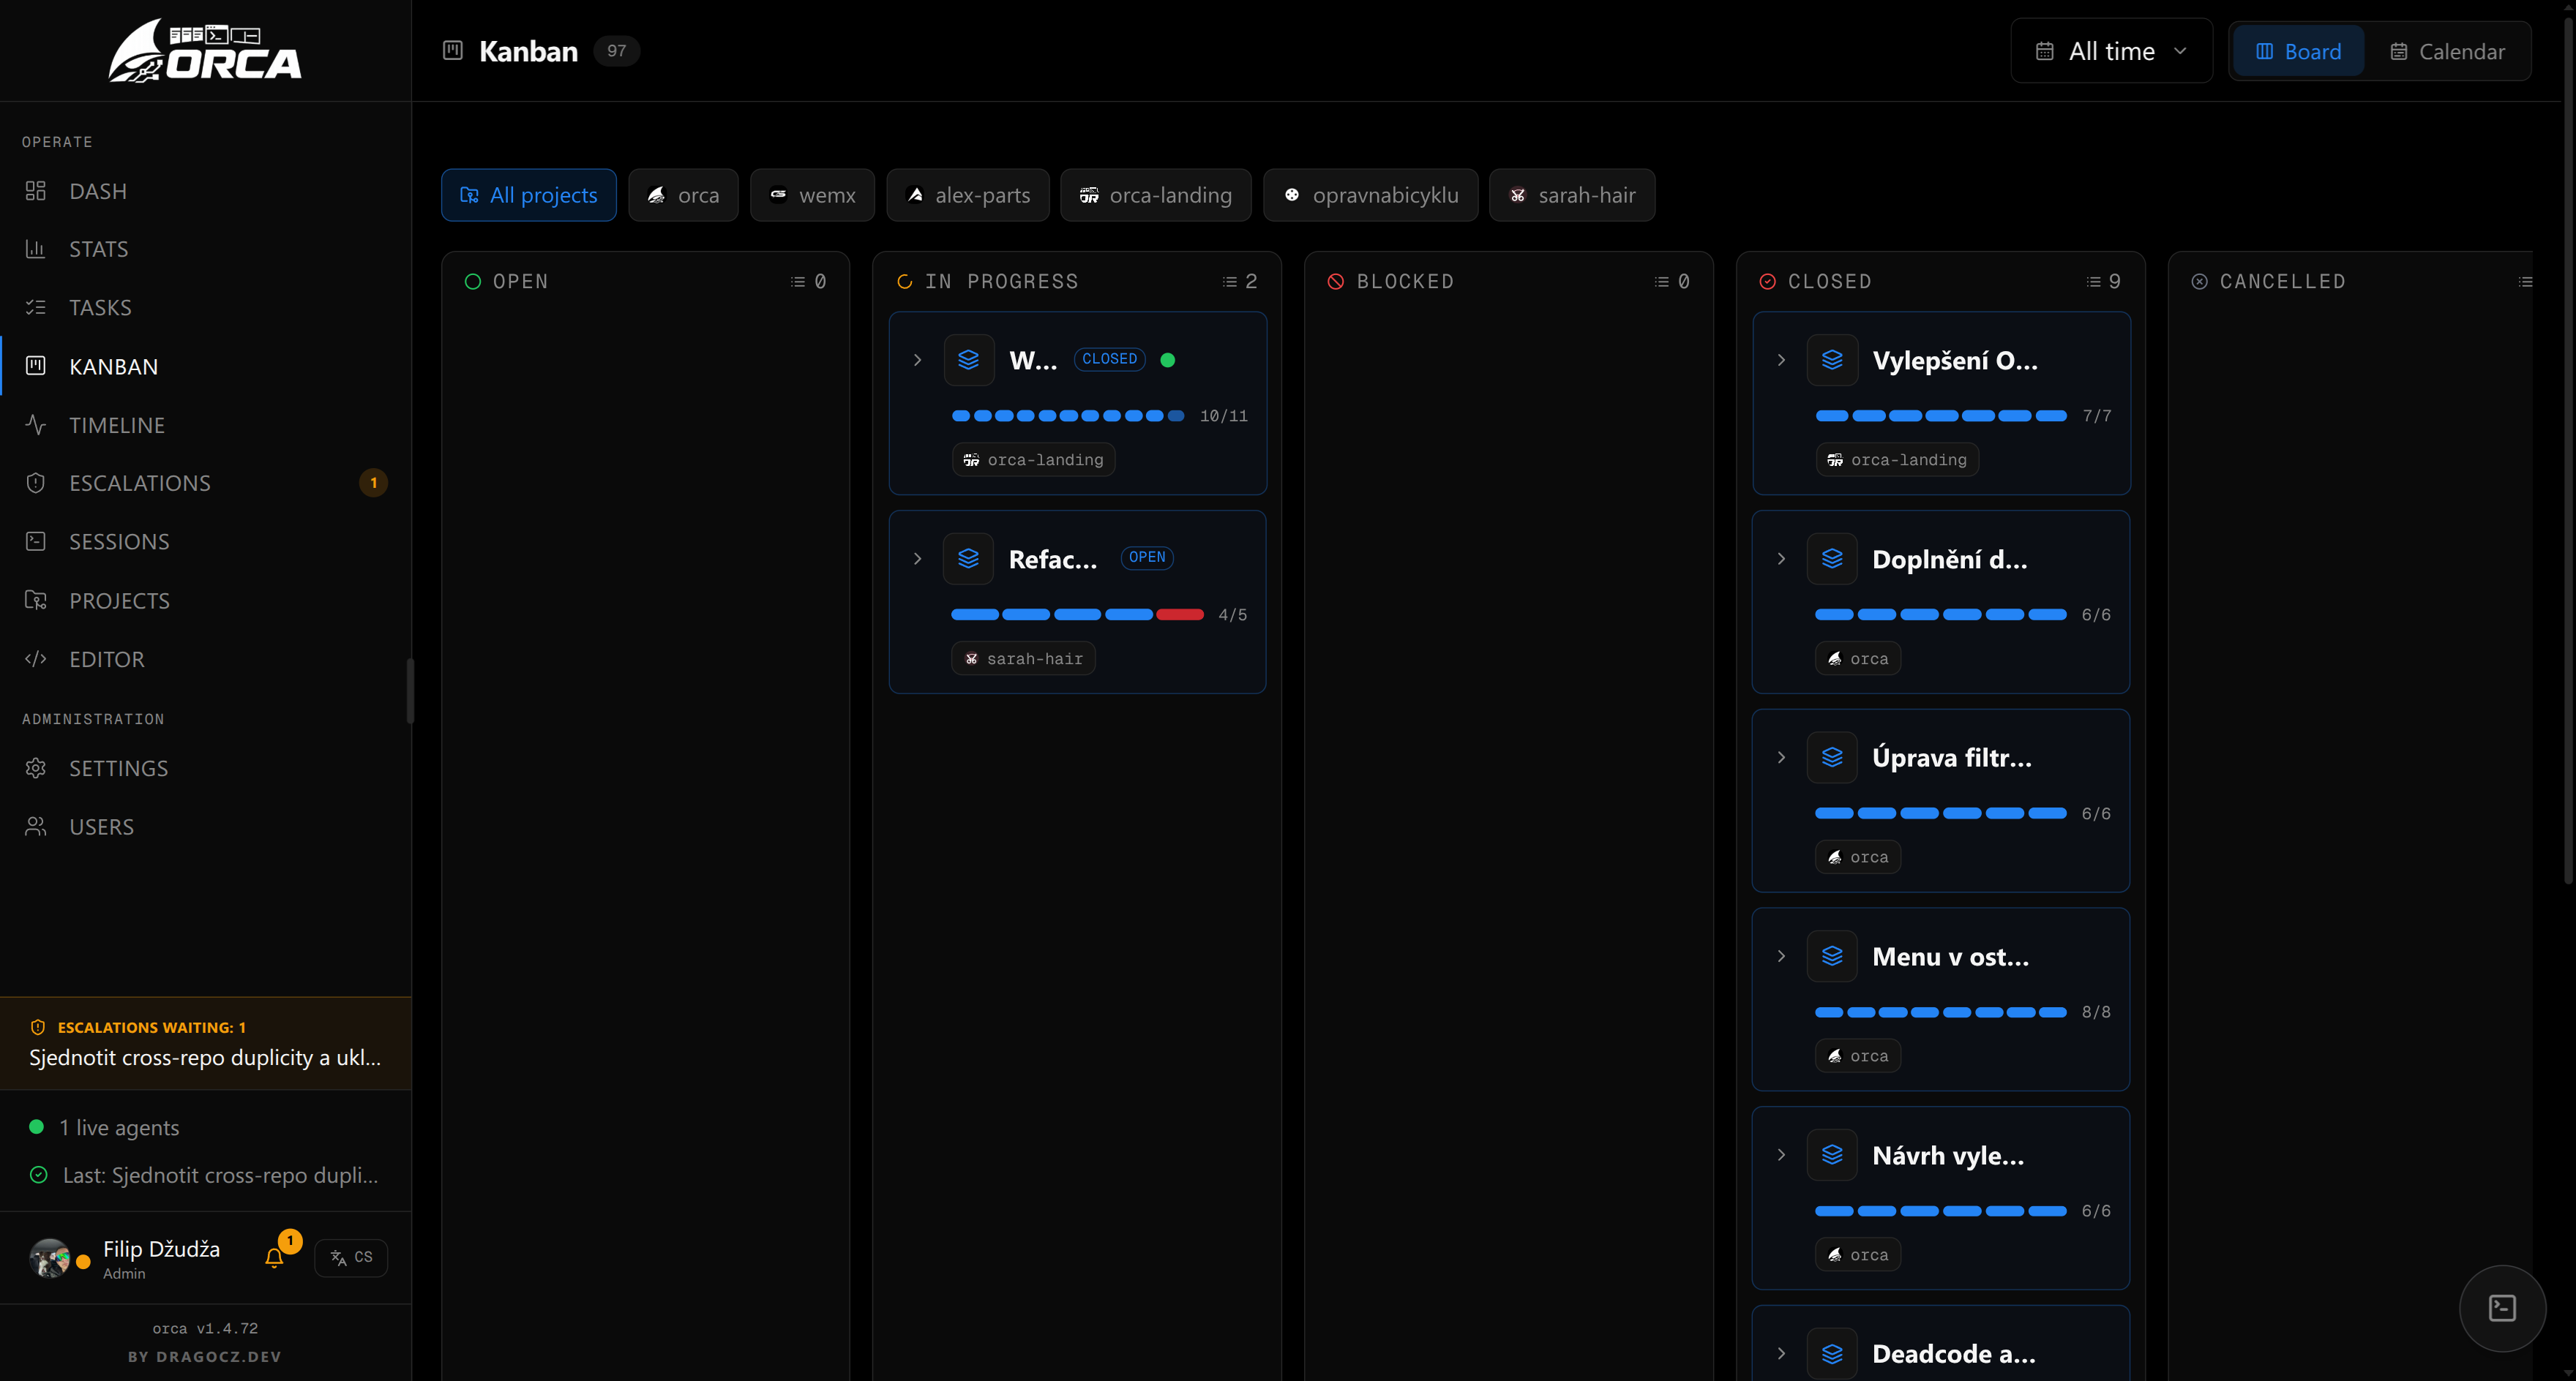The image size is (2576, 1381).
Task: Click the PROJECTS folder icon in the sidebar
Action: (x=36, y=601)
